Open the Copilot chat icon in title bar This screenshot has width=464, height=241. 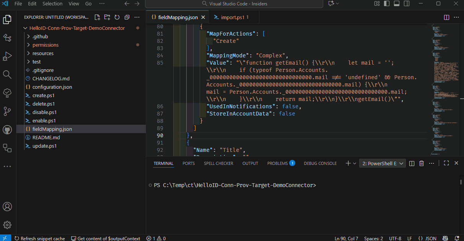point(330,3)
